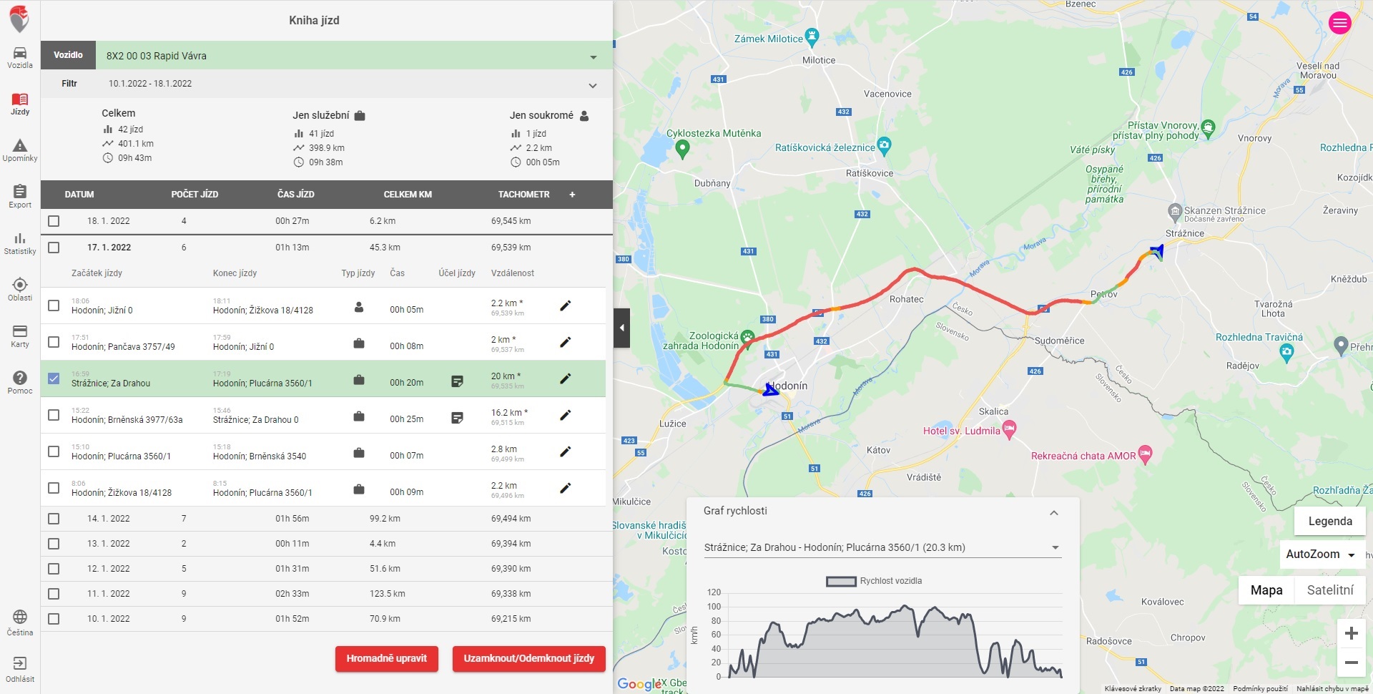Edit the 18:06 Hodonín Jižní trip

[565, 306]
